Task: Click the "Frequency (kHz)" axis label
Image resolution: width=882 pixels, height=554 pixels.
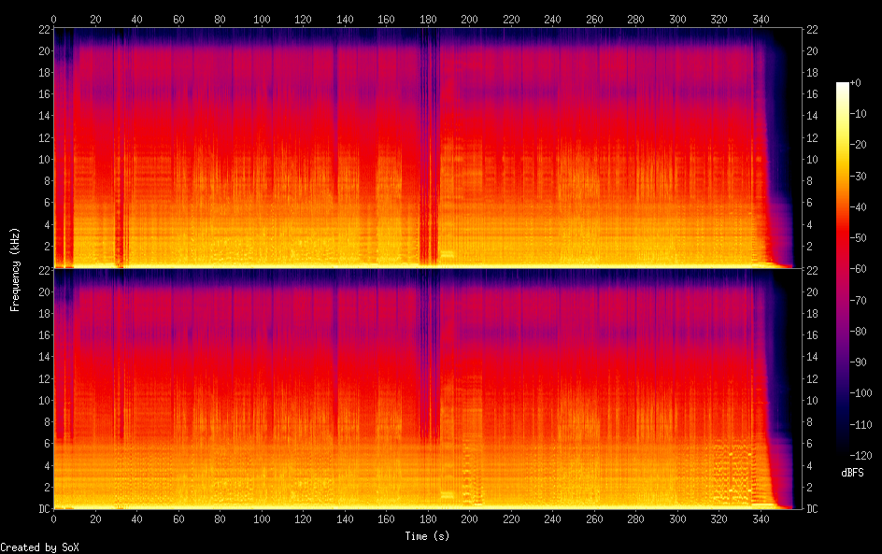Action: pos(15,269)
